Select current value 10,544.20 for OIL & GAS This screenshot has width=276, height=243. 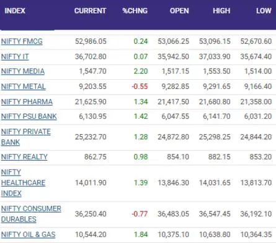coord(91,234)
